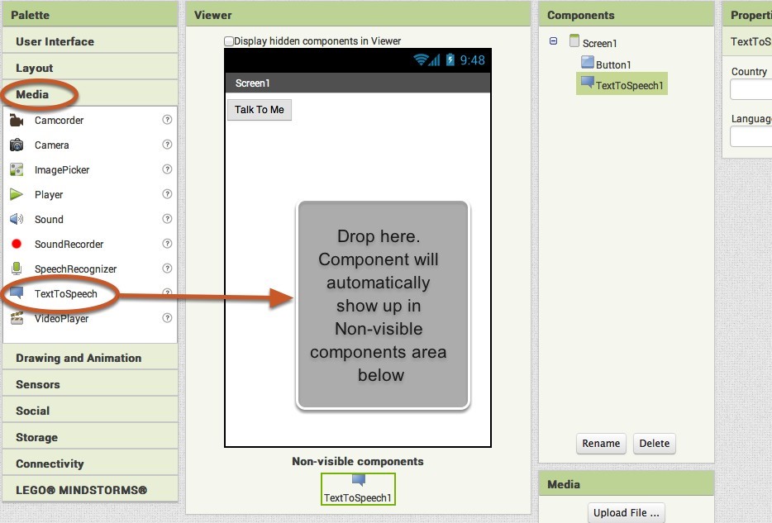Select Screen1 label in Components tree
Image resolution: width=772 pixels, height=523 pixels.
pos(600,43)
